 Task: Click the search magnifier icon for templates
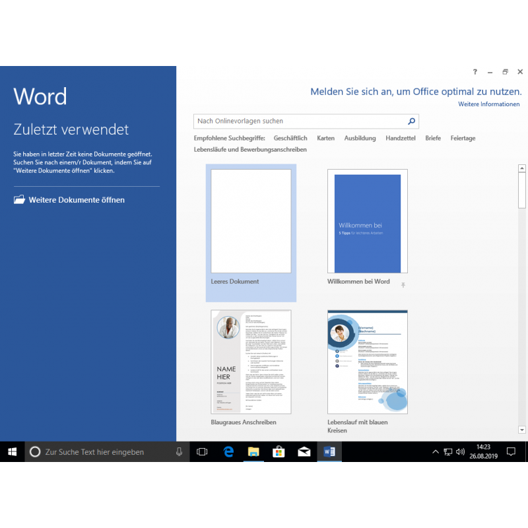click(x=411, y=121)
